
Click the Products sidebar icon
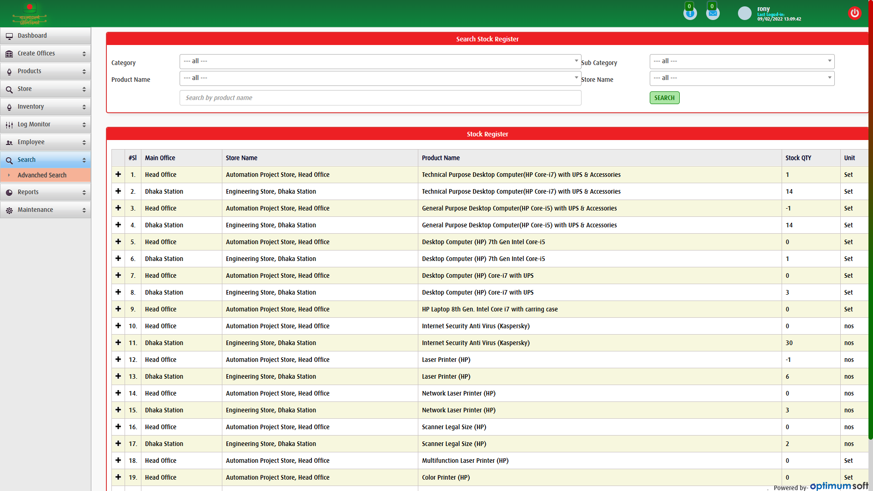pyautogui.click(x=9, y=71)
